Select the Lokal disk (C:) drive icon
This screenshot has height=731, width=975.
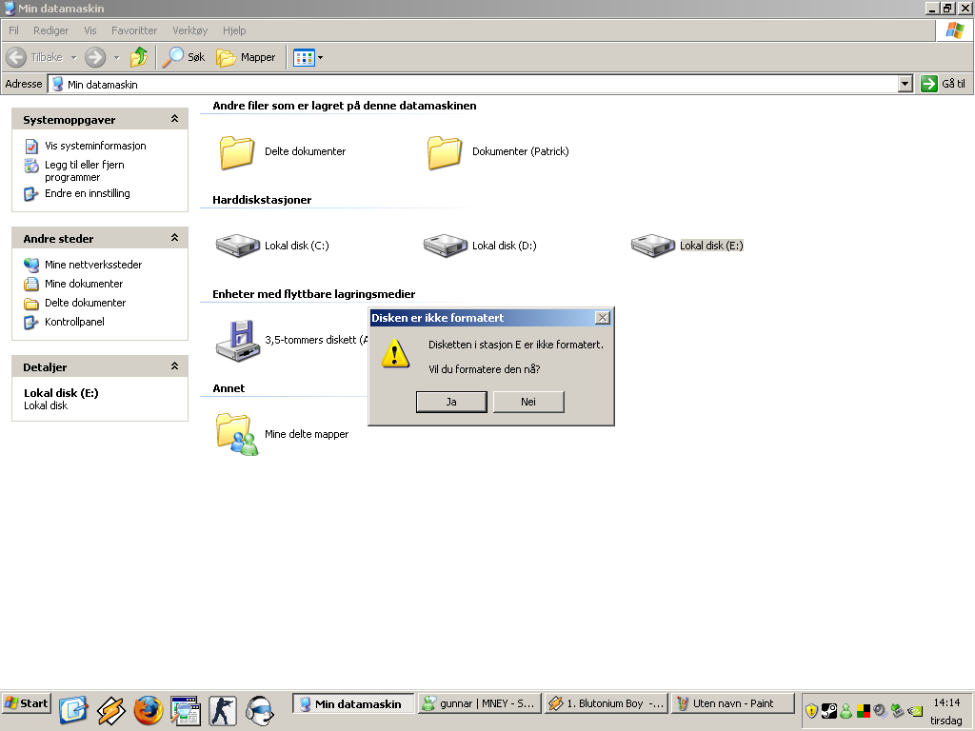pyautogui.click(x=237, y=246)
